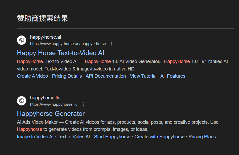Click the happyhorse.llc site name
Viewport: 239px width, 155px height.
(45, 98)
